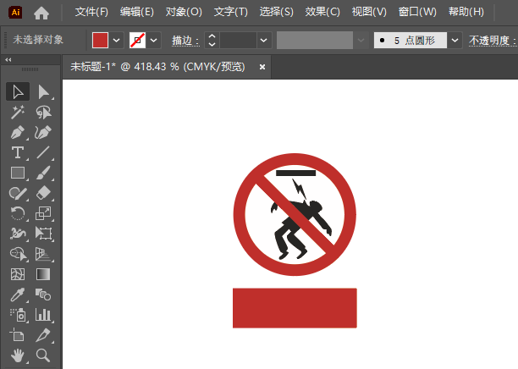Open the 帮助(H) menu
This screenshot has width=518, height=369.
pyautogui.click(x=466, y=12)
